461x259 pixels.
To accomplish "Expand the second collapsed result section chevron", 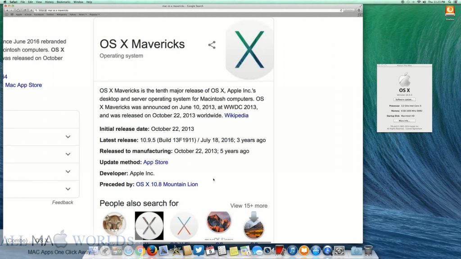I will click(x=68, y=154).
